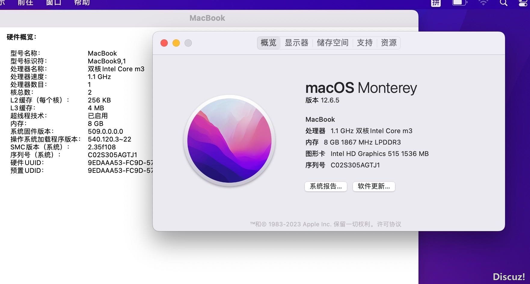Viewport: 530px width, 284px height.
Task: Click the 拼 input method icon
Action: pyautogui.click(x=436, y=3)
